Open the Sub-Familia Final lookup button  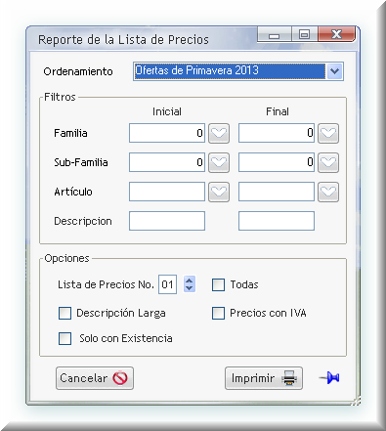[x=328, y=162]
